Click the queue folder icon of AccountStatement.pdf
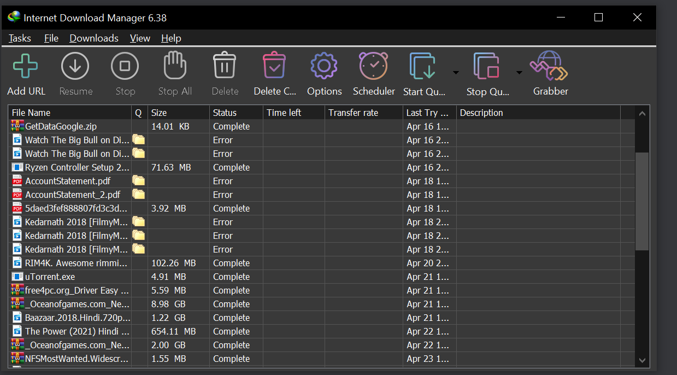677x375 pixels. point(139,181)
